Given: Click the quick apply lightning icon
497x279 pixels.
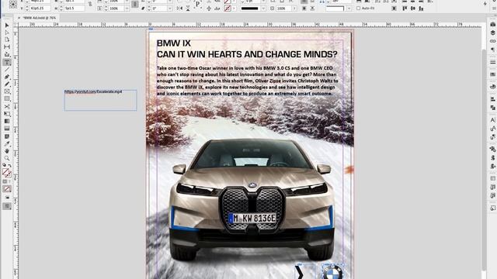Looking at the screenshot, I should click(x=485, y=4).
